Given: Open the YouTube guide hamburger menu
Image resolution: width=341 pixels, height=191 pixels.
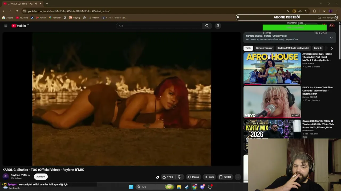Looking at the screenshot, I should coord(6,26).
